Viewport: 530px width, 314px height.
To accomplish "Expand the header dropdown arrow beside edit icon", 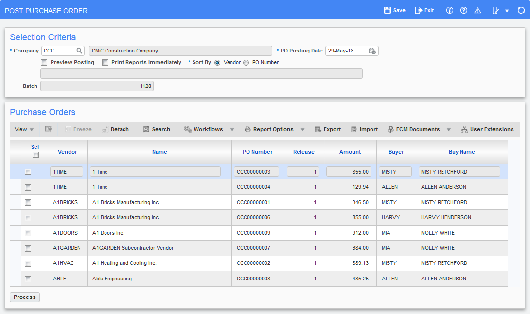I will click(507, 11).
